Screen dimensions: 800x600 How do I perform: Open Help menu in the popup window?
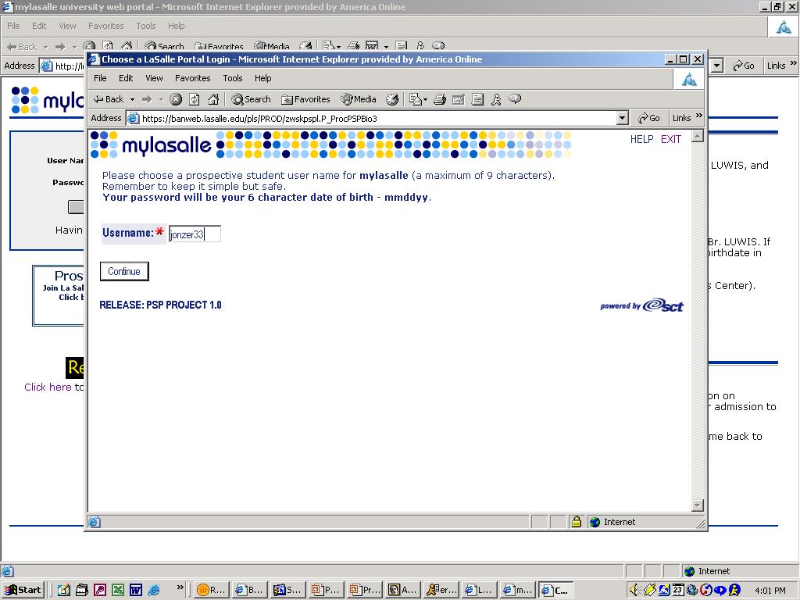262,78
